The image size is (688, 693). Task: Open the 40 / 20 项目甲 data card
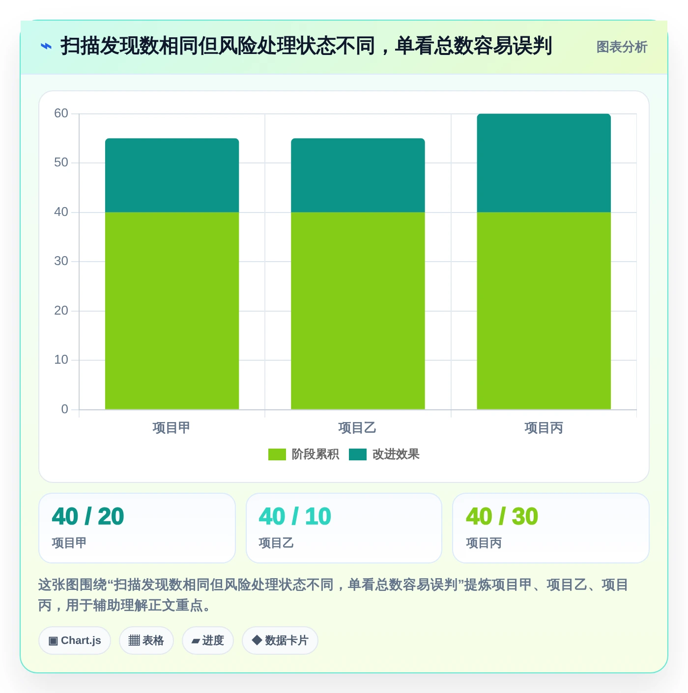click(x=137, y=528)
